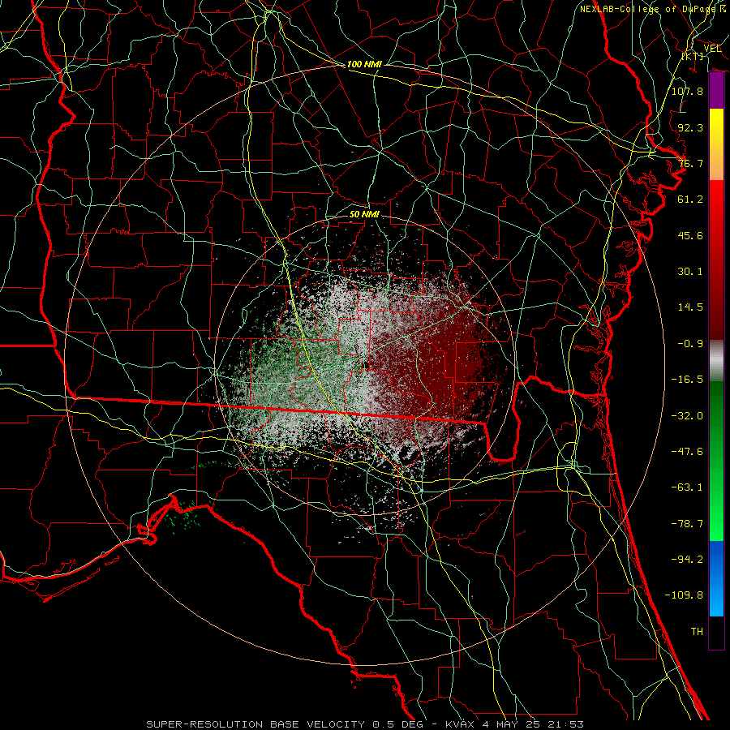Click the SUPER-RESOLUTION BASE VELOCITY caption text
This screenshot has height=730, width=730.
coord(255,724)
